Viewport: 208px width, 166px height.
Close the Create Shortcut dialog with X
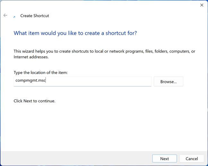pos(202,5)
